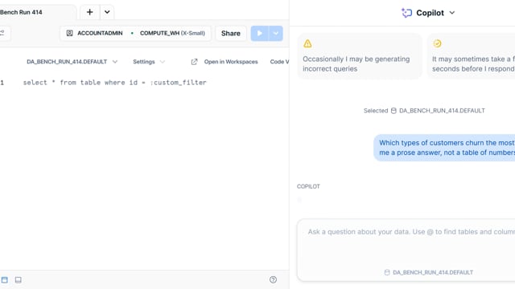Screen dimensions: 515x289
Task: Toggle the bottom results panel icon
Action: [19, 280]
